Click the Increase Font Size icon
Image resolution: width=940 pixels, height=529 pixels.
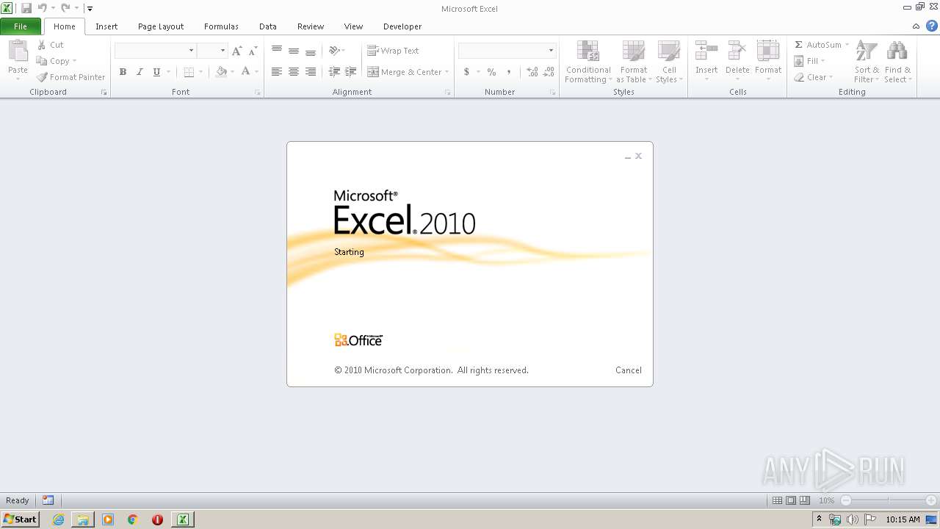[236, 51]
